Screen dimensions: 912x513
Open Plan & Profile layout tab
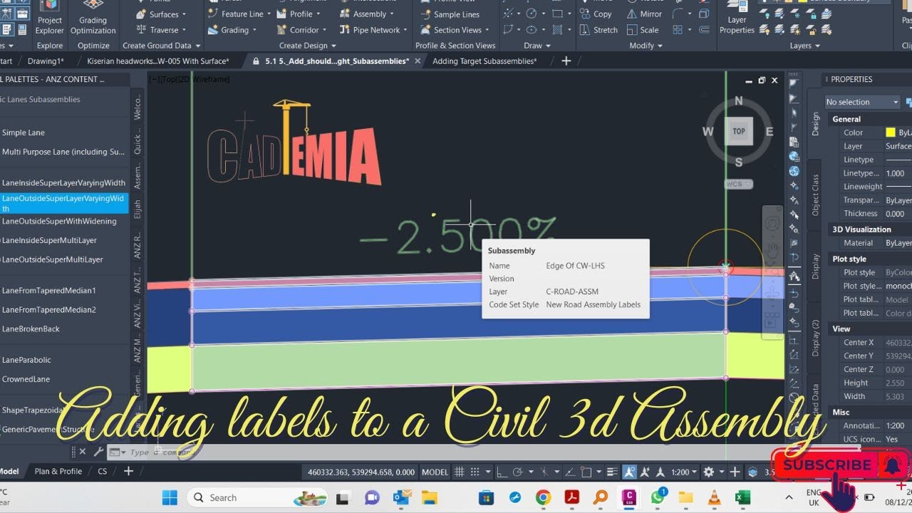click(58, 472)
